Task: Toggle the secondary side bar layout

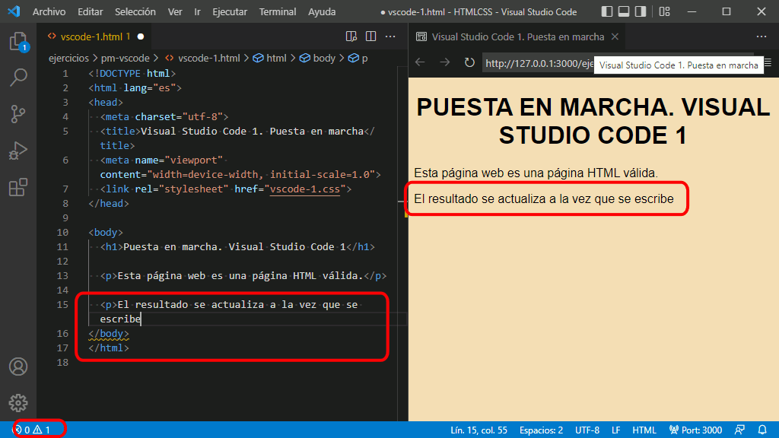Action: [641, 11]
